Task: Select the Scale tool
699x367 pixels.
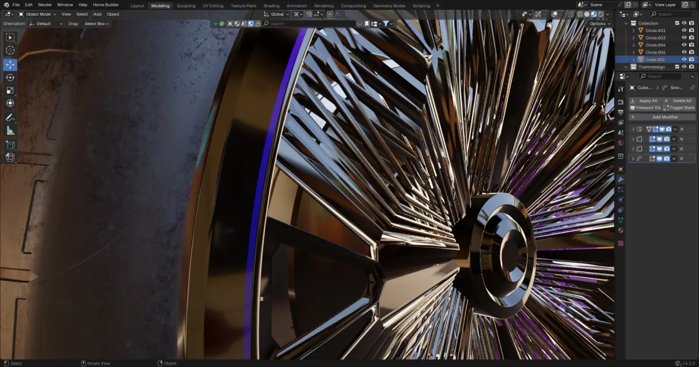Action: pyautogui.click(x=10, y=90)
